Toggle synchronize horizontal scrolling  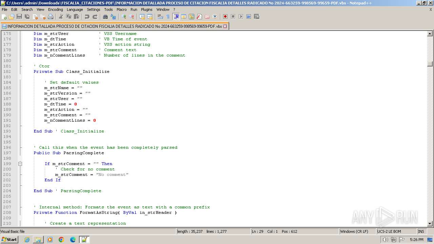coord(150,17)
